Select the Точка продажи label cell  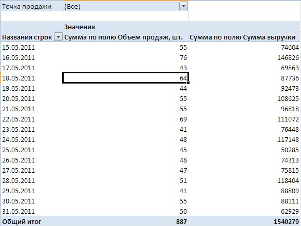(x=32, y=6)
